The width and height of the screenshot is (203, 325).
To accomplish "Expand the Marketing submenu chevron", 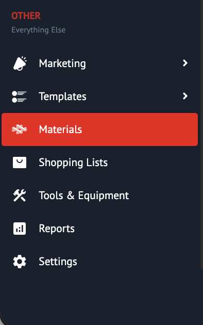I will pos(185,63).
